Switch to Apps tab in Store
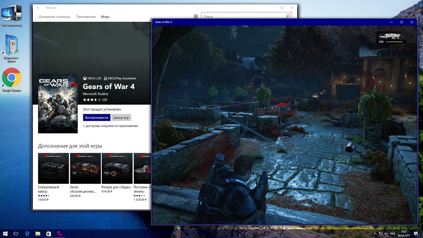Image resolution: width=423 pixels, height=238 pixels. click(86, 17)
